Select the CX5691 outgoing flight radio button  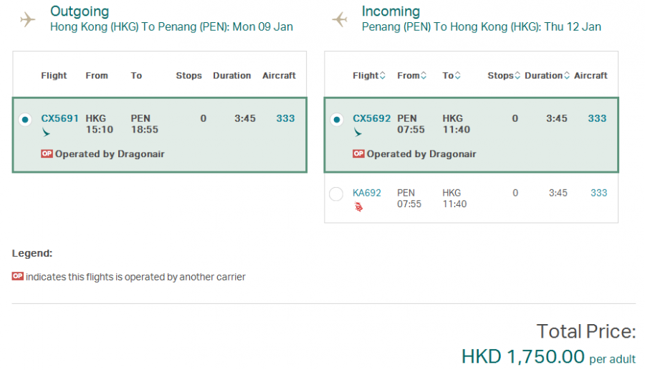click(25, 120)
